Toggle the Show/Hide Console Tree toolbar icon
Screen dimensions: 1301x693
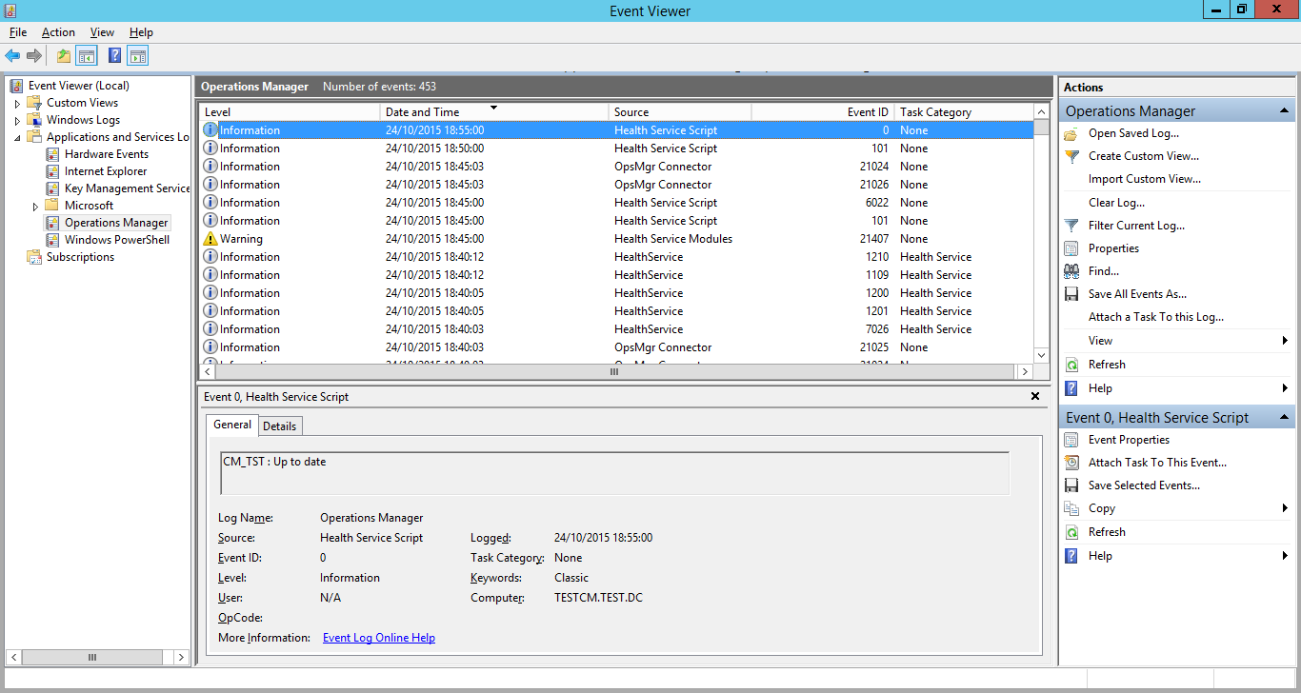pos(87,56)
